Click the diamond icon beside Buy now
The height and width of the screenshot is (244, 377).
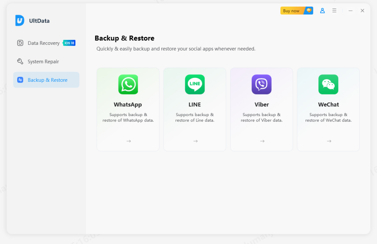(309, 10)
